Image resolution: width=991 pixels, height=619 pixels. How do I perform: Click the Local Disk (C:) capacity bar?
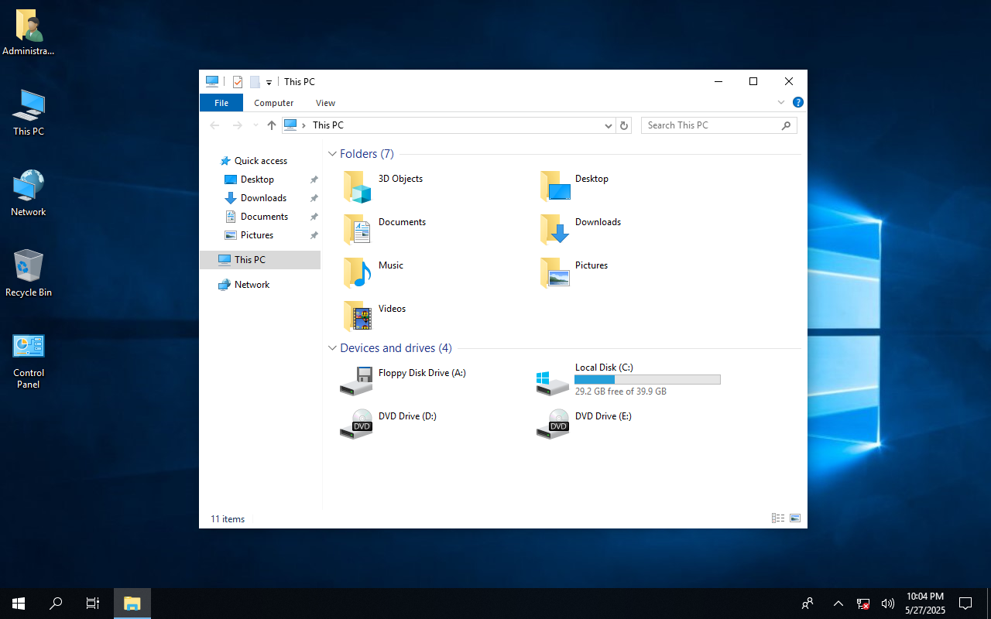coord(647,379)
